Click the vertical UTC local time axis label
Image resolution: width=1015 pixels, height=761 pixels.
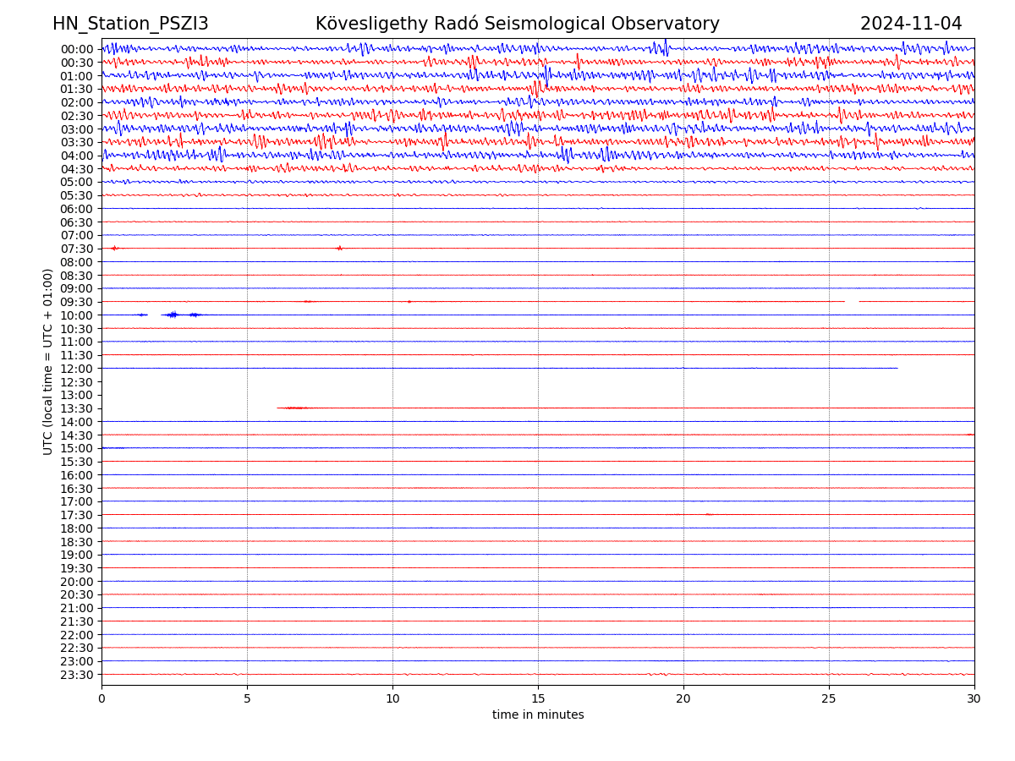pos(48,361)
